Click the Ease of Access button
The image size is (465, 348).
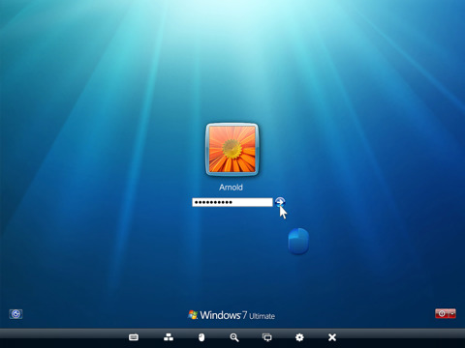tap(15, 314)
